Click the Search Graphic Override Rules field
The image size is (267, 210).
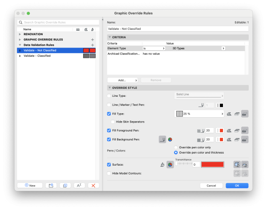pyautogui.click(x=58, y=22)
